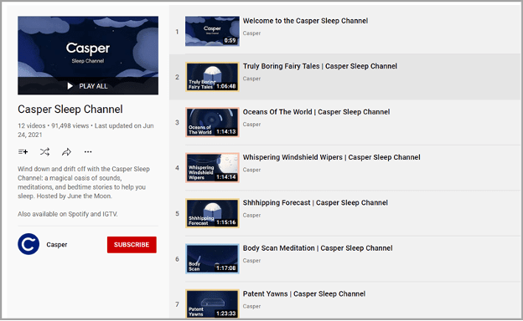Image resolution: width=523 pixels, height=321 pixels.
Task: Click title 'Oceans Of The World | Casper Sleep Channel'
Action: coord(316,112)
